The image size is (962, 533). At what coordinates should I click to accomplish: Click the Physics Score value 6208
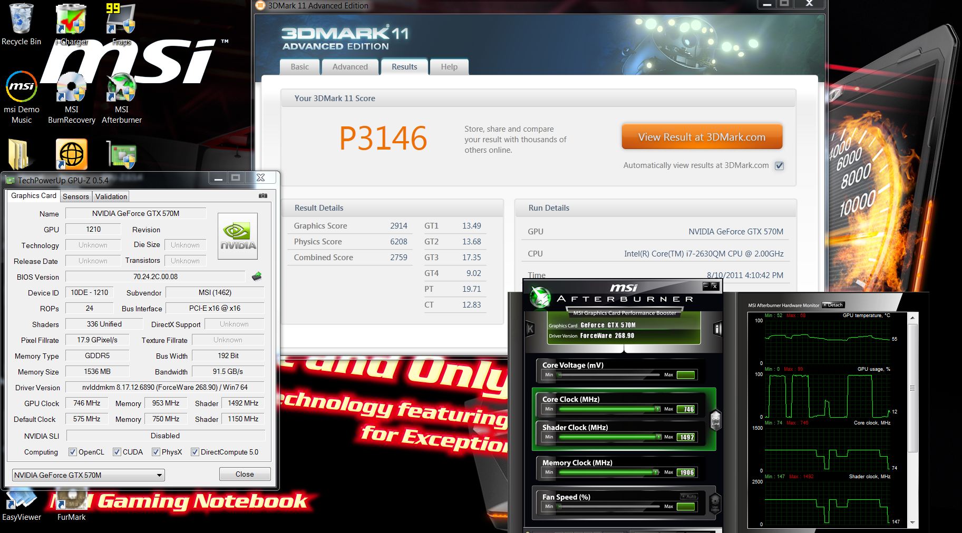pos(399,242)
